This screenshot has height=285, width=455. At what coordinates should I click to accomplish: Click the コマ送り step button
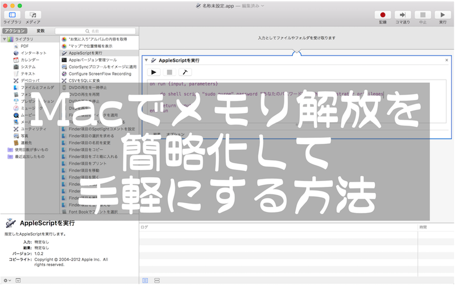tap(403, 15)
